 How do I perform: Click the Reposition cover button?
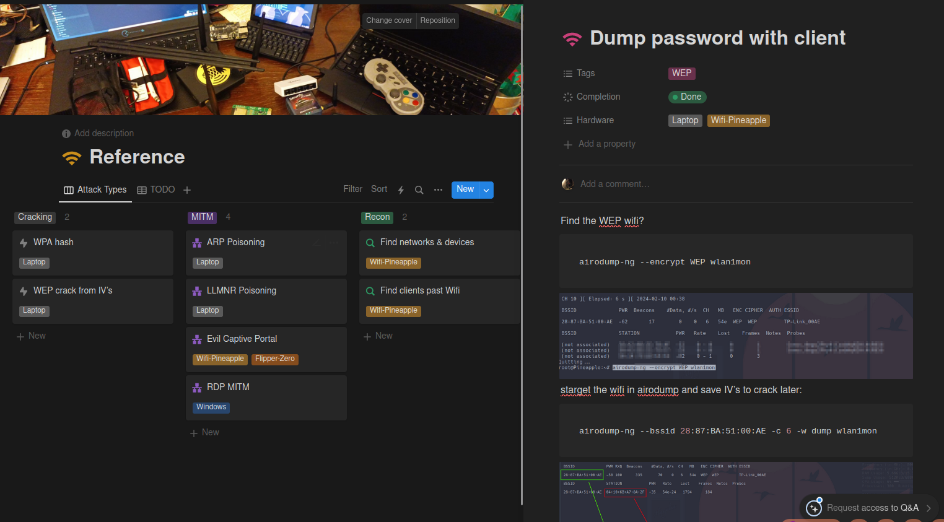[x=437, y=20]
